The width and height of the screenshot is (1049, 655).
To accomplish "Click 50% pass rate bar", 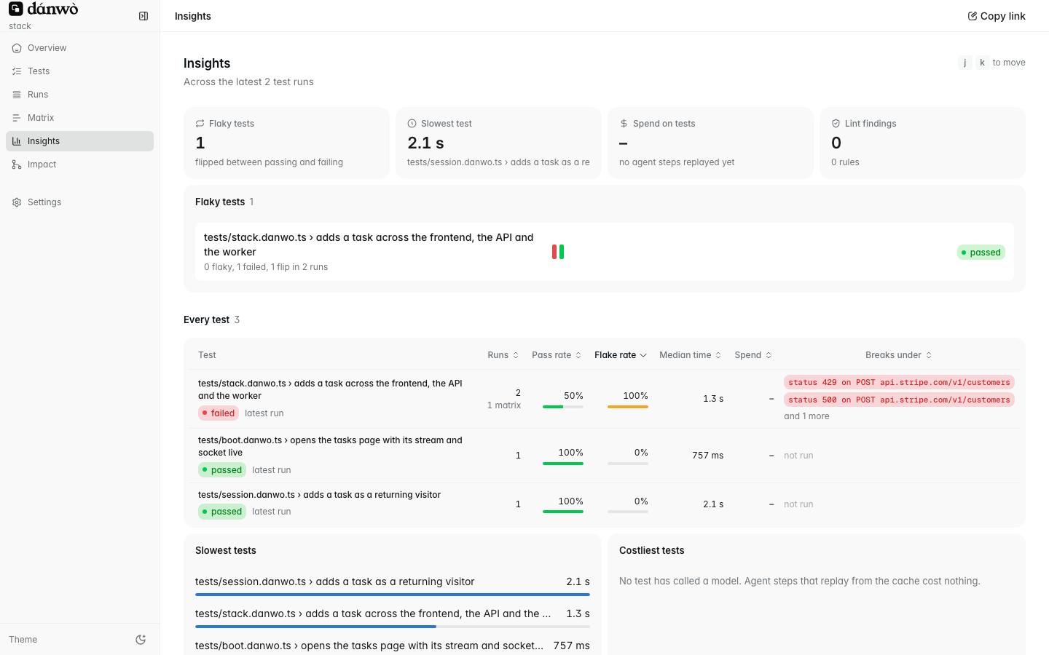I will pyautogui.click(x=563, y=407).
